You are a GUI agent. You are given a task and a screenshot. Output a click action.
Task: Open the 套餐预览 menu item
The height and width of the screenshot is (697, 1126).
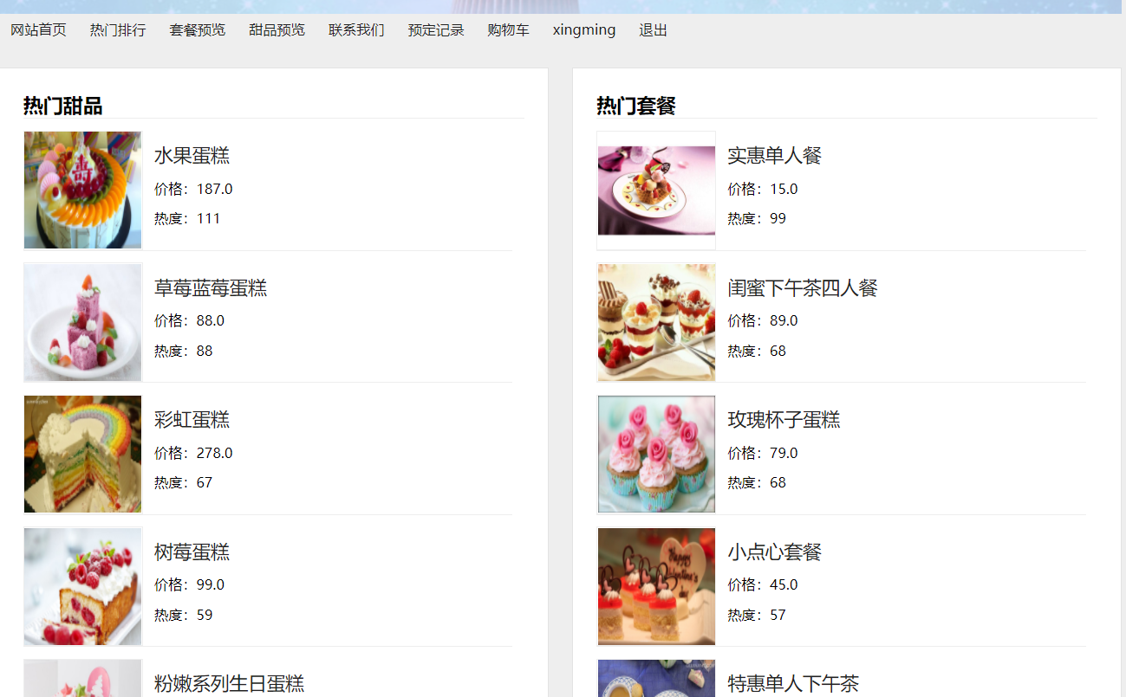pyautogui.click(x=198, y=30)
